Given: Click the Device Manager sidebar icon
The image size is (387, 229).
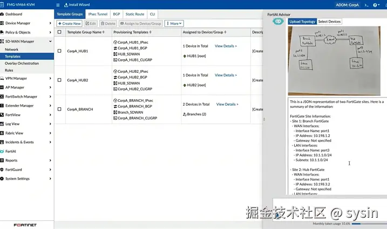Looking at the screenshot, I should pyautogui.click(x=2, y=23).
